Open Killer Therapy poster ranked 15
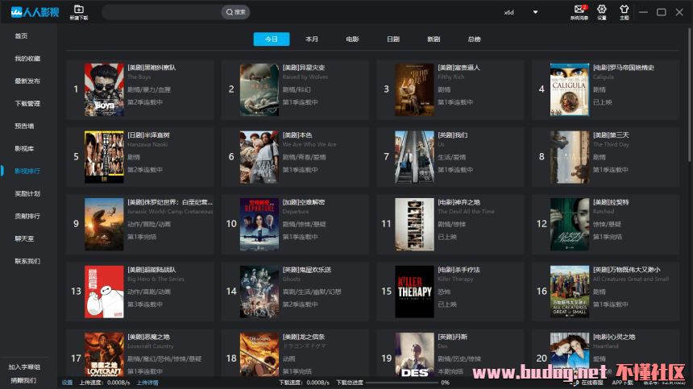Screen dimensions: 693x389 tap(414, 292)
